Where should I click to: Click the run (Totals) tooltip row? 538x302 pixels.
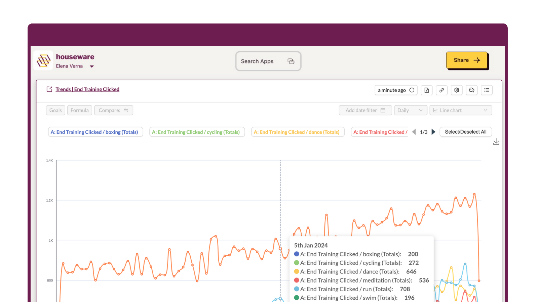[352, 289]
